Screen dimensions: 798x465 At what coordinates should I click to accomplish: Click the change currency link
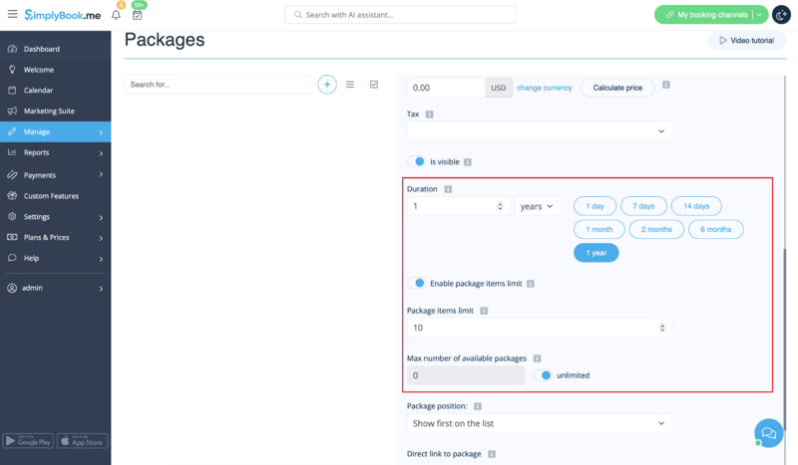(x=544, y=88)
